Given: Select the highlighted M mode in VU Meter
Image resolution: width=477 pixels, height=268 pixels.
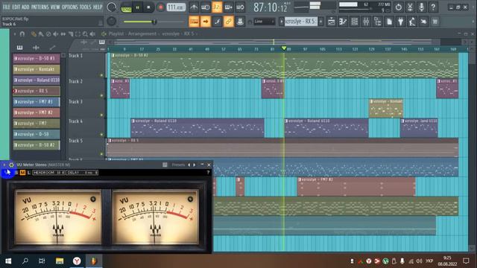Looking at the screenshot, I should pos(22,173).
